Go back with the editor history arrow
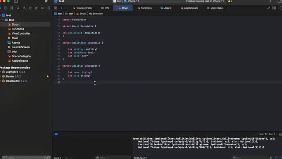Image resolution: width=282 pixels, height=159 pixels. point(62,8)
